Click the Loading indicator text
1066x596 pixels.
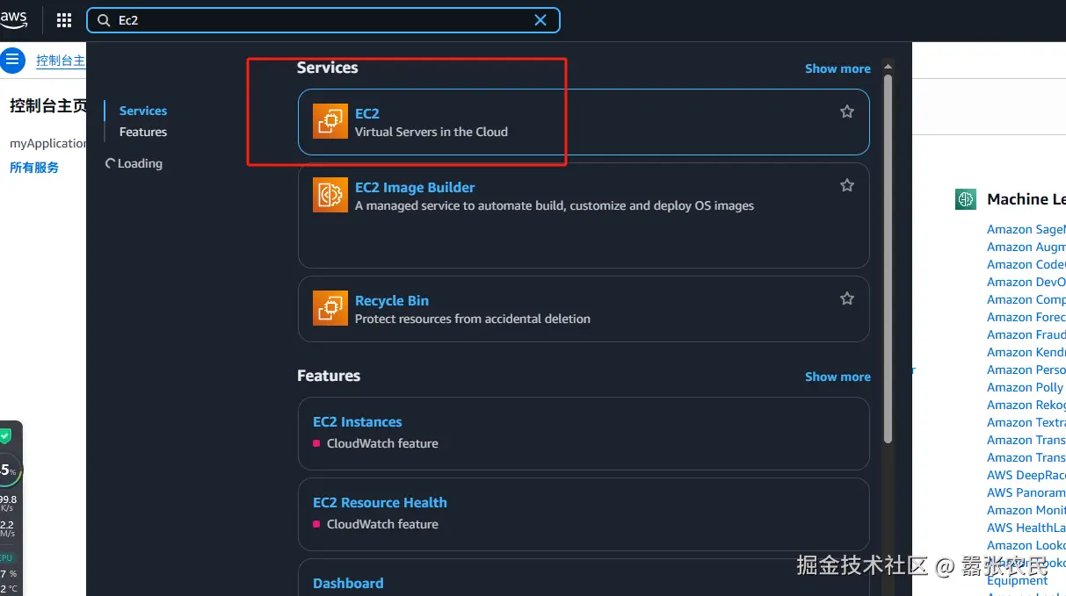140,163
